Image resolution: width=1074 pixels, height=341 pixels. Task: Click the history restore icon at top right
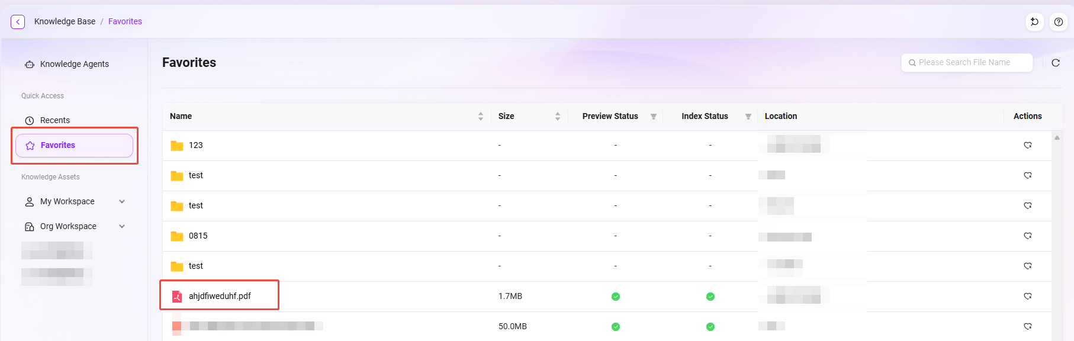pyautogui.click(x=1034, y=22)
